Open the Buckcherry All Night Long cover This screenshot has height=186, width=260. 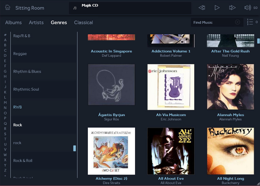[x=230, y=151]
